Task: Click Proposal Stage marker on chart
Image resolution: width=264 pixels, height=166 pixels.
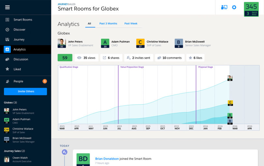Action: (206, 67)
